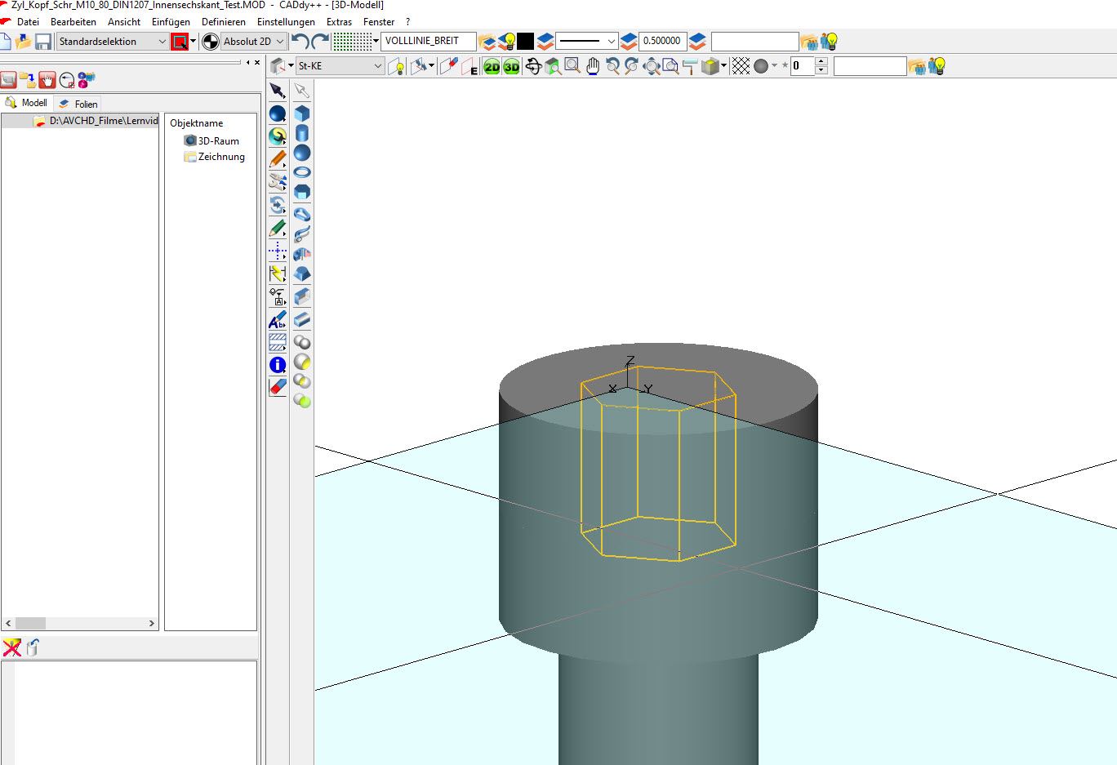Pick the box solid tool
The image size is (1117, 765).
[302, 113]
